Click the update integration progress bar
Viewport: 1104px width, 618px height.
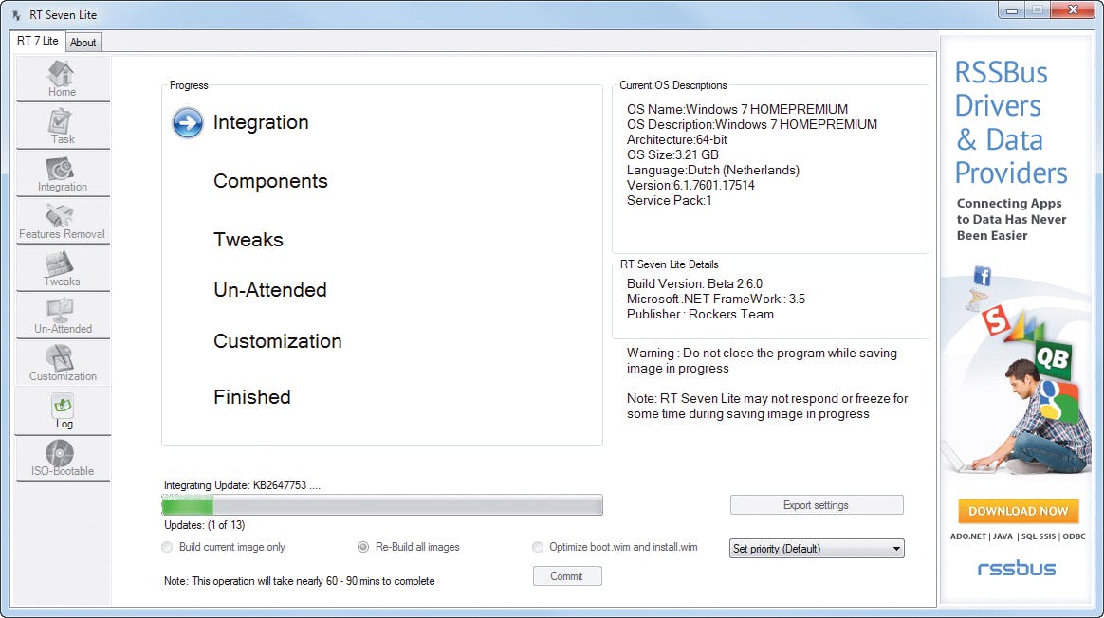[x=381, y=504]
